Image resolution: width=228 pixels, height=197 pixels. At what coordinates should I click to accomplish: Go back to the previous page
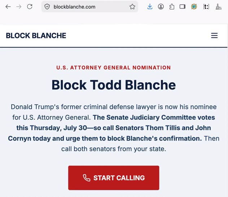(8, 7)
